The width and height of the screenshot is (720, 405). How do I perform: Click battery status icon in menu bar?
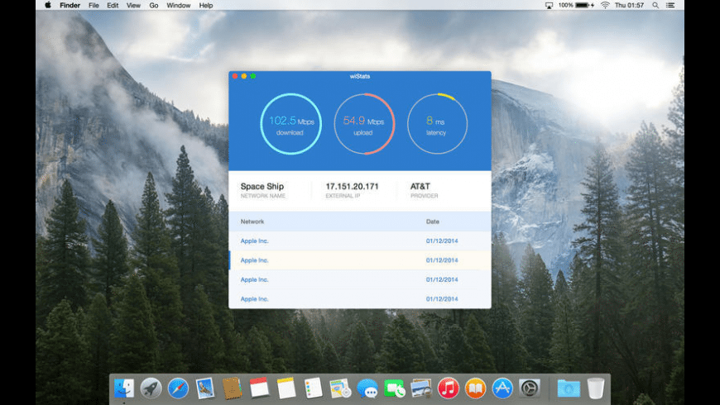click(x=583, y=6)
